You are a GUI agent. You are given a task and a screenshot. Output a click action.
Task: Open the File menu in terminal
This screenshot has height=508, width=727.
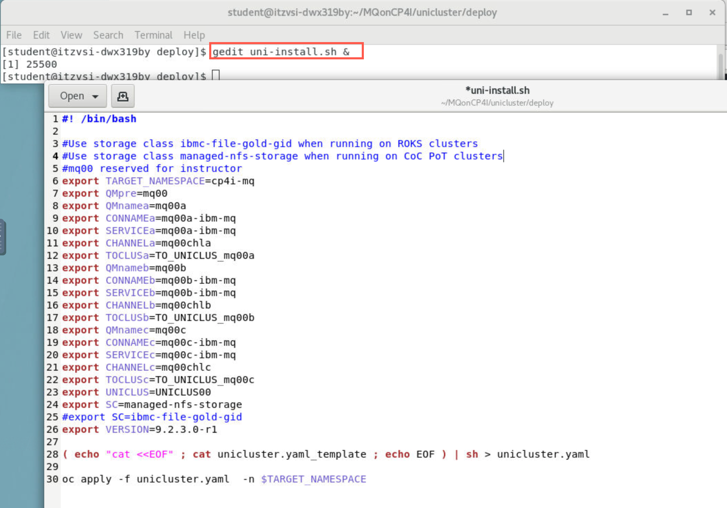14,35
